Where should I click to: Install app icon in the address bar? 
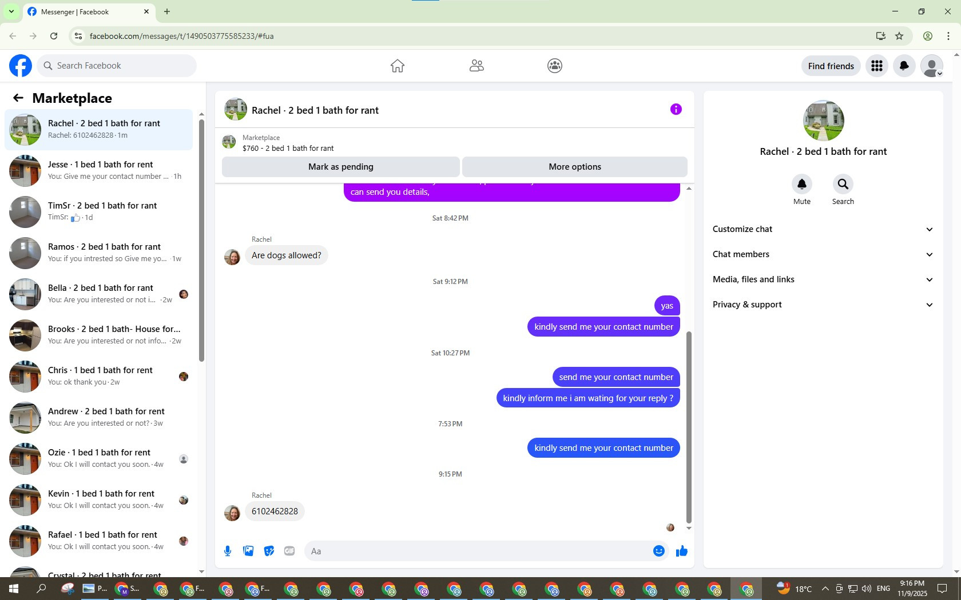pos(881,36)
